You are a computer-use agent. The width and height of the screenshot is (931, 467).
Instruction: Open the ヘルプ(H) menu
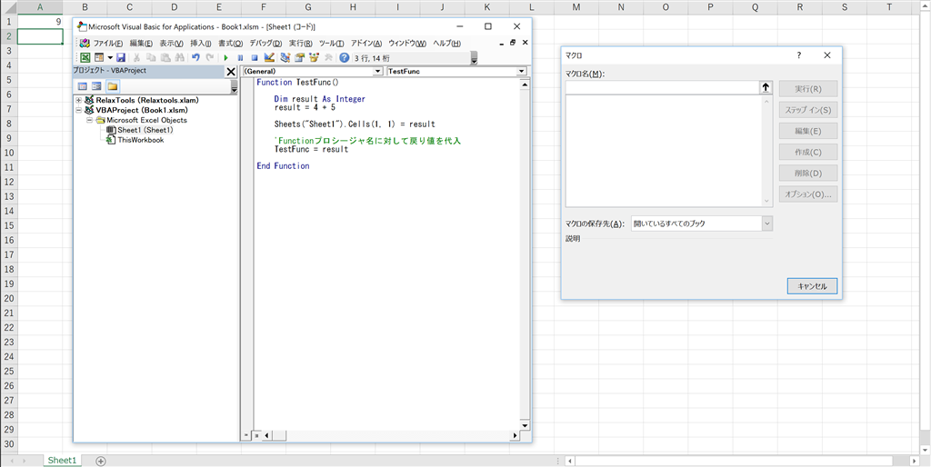[446, 44]
